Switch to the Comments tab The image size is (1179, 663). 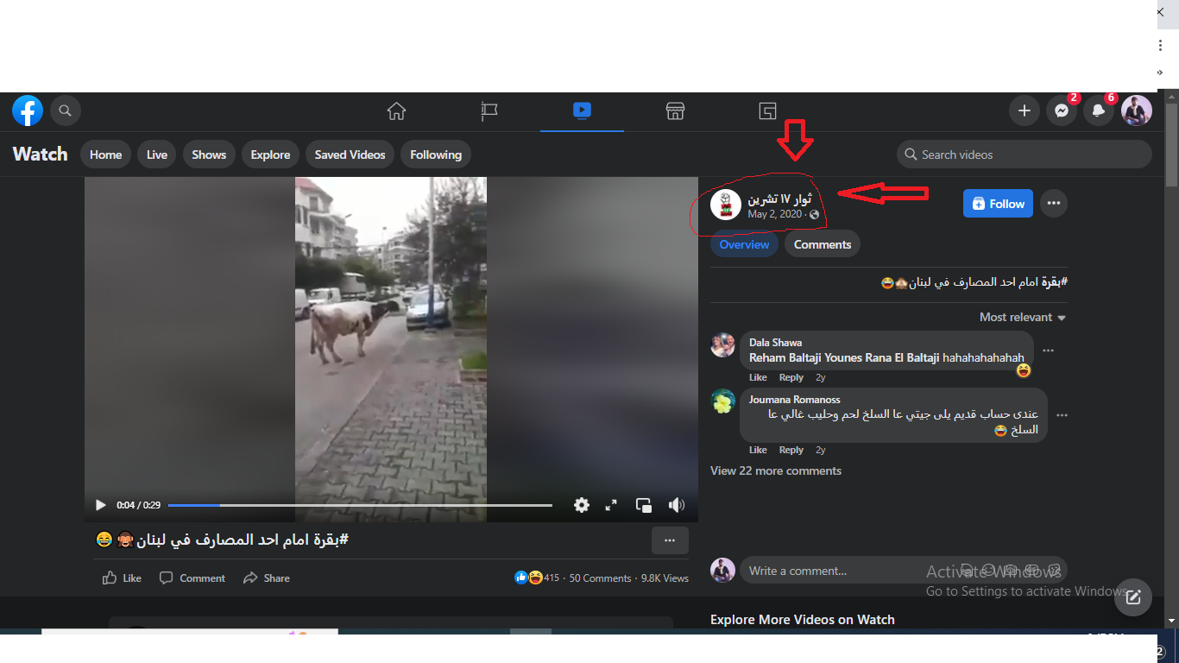coord(823,244)
